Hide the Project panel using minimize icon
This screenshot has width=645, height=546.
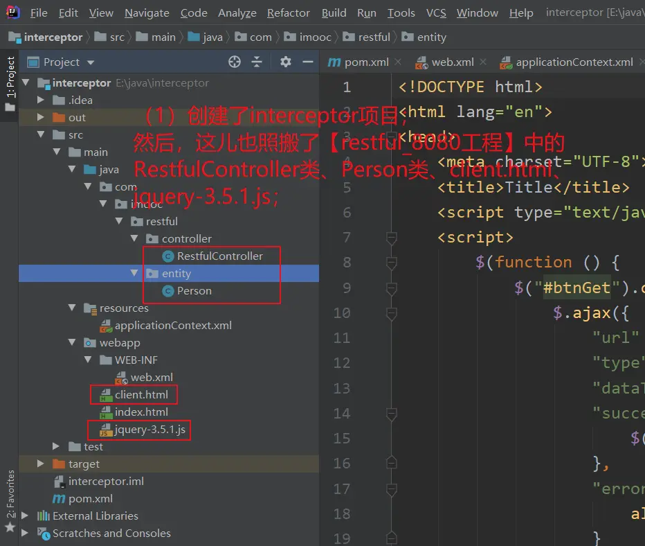pyautogui.click(x=307, y=62)
